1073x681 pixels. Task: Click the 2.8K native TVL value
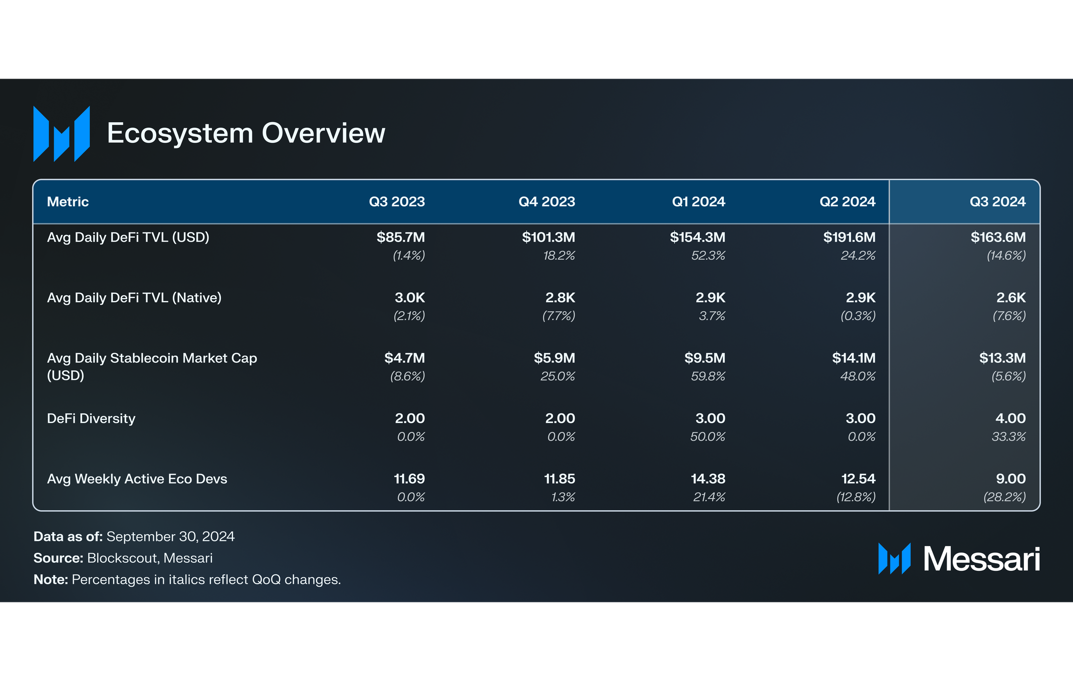click(x=560, y=298)
